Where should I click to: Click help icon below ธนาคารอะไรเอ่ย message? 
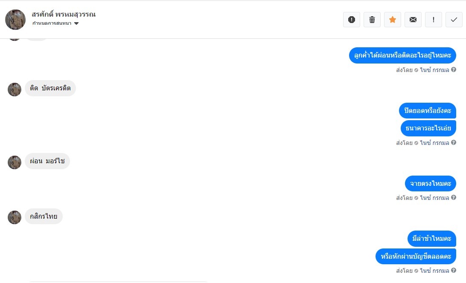pos(454,143)
